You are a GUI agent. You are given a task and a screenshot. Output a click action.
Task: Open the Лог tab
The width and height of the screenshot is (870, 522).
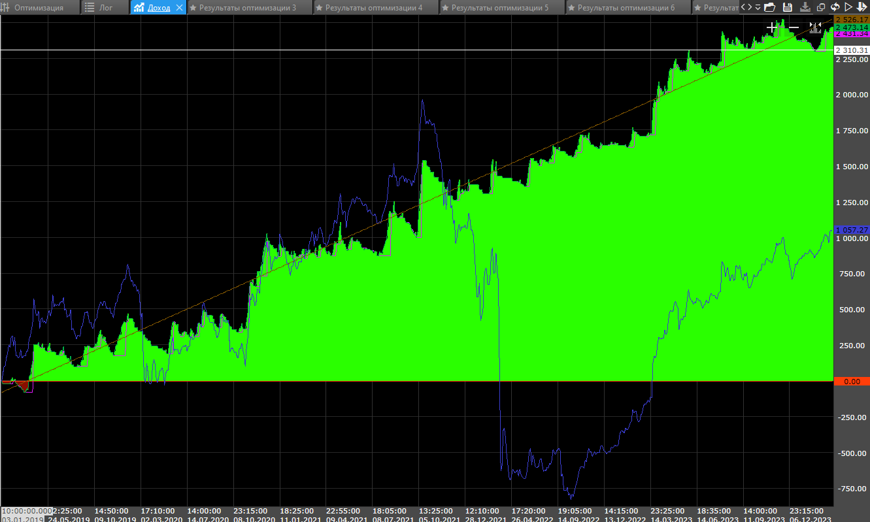105,8
